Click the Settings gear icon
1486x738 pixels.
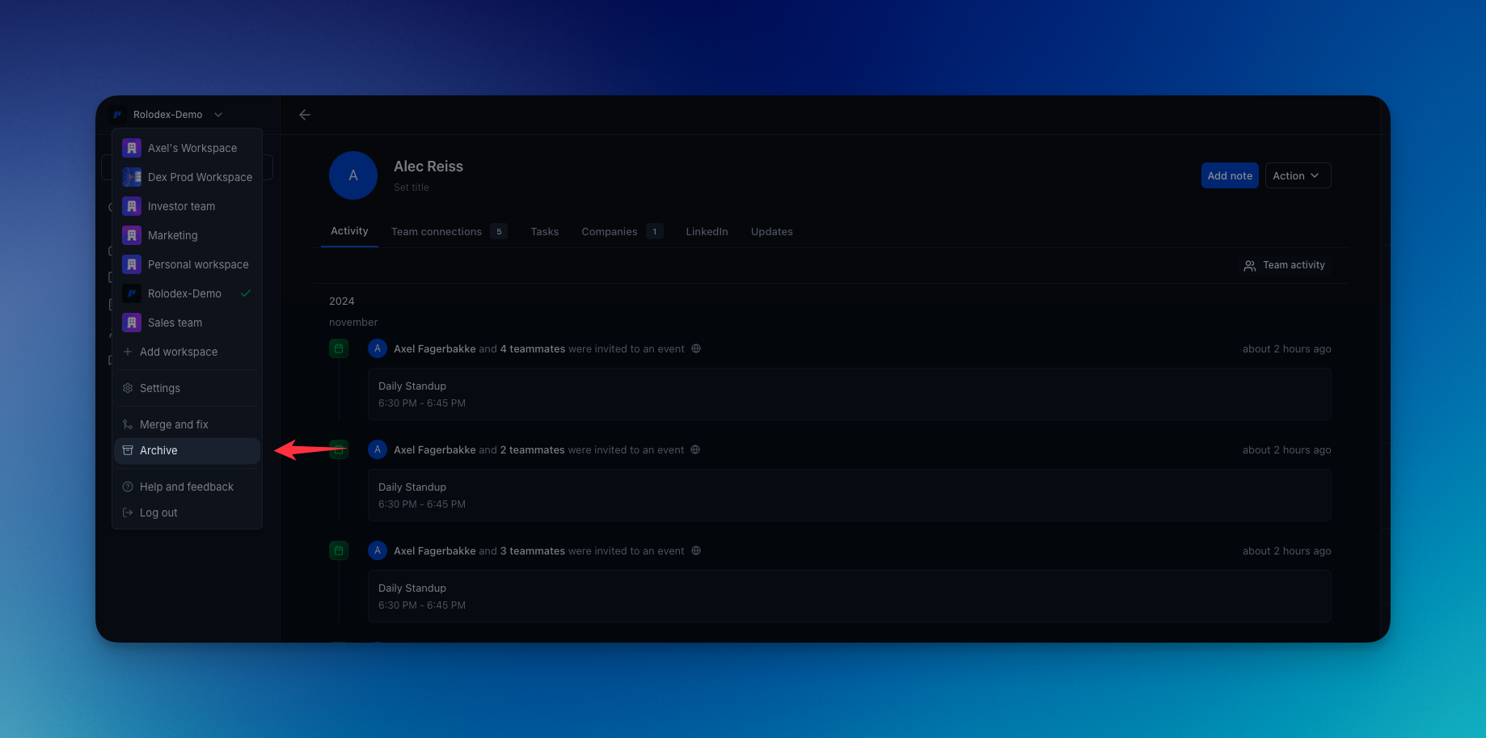tap(128, 388)
